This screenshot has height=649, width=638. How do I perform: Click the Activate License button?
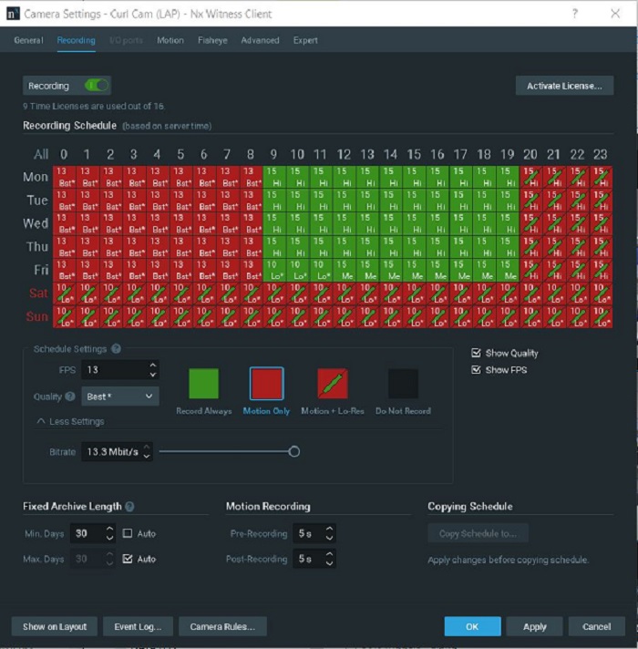(564, 86)
